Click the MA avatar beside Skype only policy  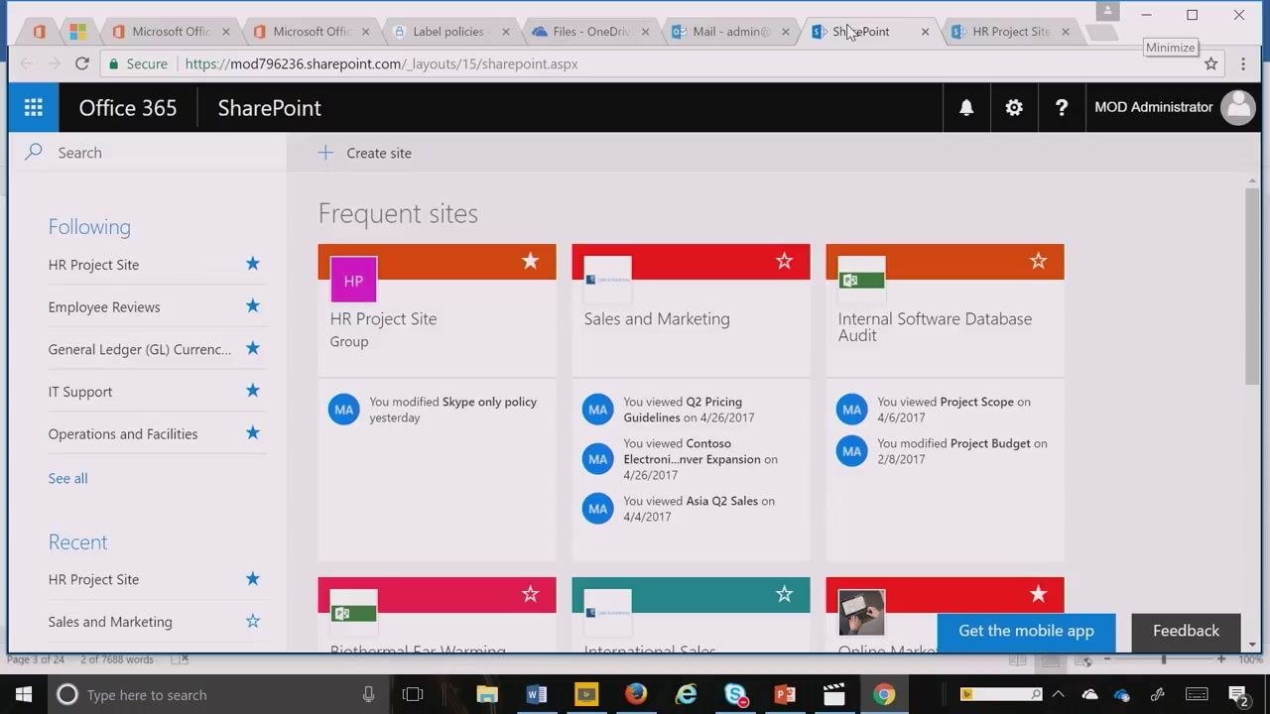343,410
